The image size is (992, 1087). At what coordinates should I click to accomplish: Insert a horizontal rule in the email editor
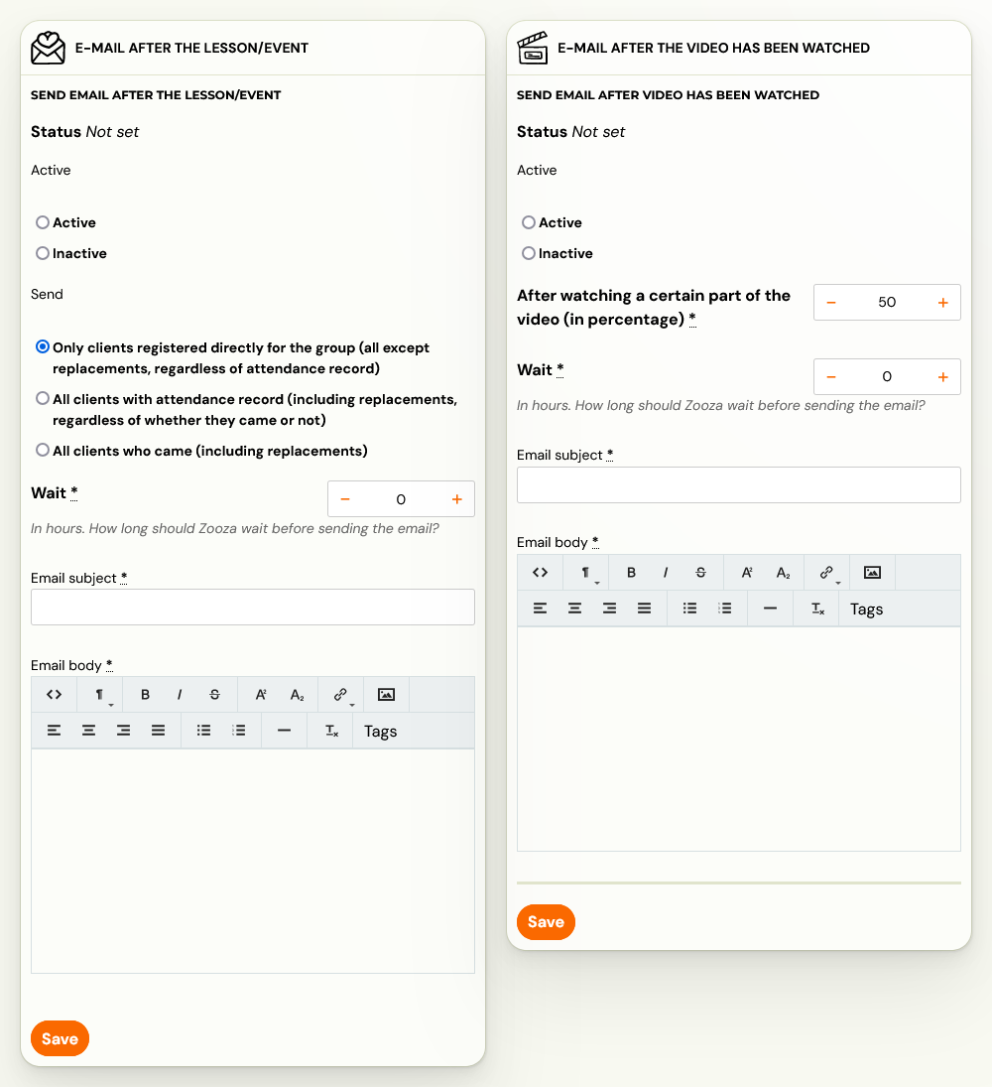(x=284, y=730)
